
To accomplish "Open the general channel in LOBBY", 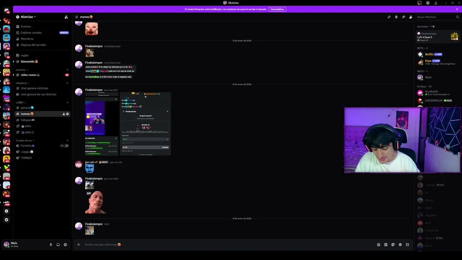I will (27, 108).
